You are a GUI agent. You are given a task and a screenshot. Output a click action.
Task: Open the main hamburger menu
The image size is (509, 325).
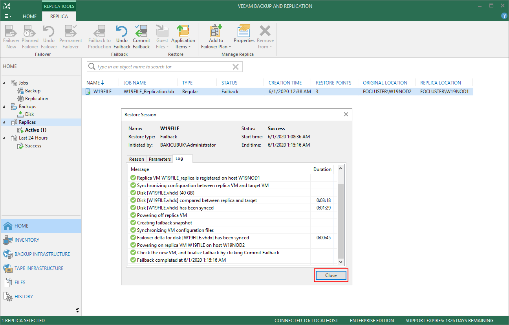[8, 17]
